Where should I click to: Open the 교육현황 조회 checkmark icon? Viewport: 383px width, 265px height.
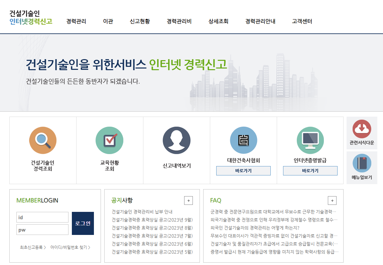coord(109,140)
